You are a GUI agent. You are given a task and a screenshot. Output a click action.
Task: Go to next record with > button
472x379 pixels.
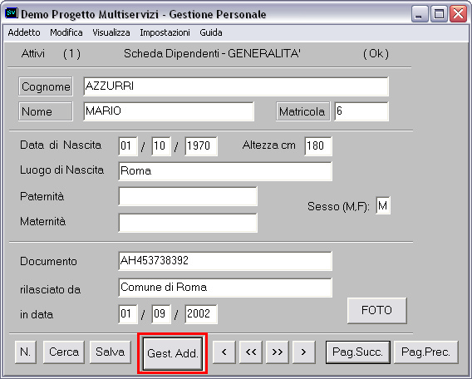coord(304,352)
